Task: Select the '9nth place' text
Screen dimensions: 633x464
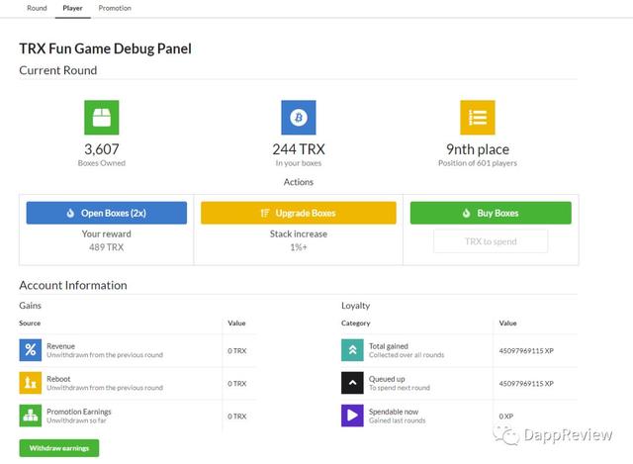Action: click(x=478, y=149)
